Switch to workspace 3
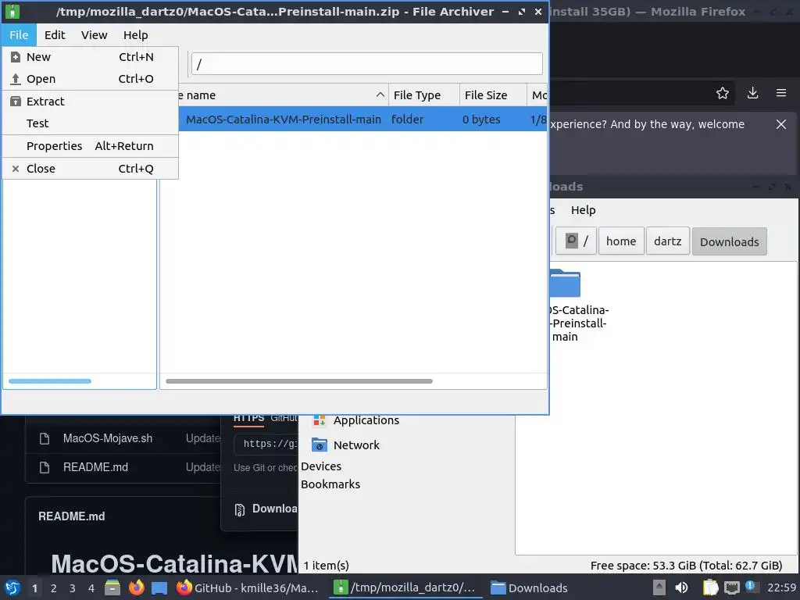The width and height of the screenshot is (800, 600). point(73,588)
